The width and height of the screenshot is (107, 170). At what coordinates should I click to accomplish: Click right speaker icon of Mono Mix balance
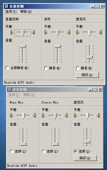point(35,115)
